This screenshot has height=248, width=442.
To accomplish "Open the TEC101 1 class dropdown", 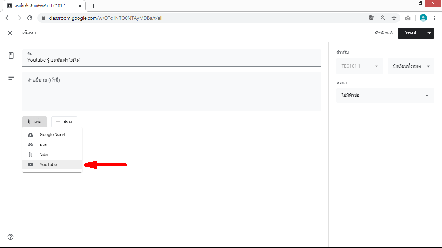I will 359,66.
